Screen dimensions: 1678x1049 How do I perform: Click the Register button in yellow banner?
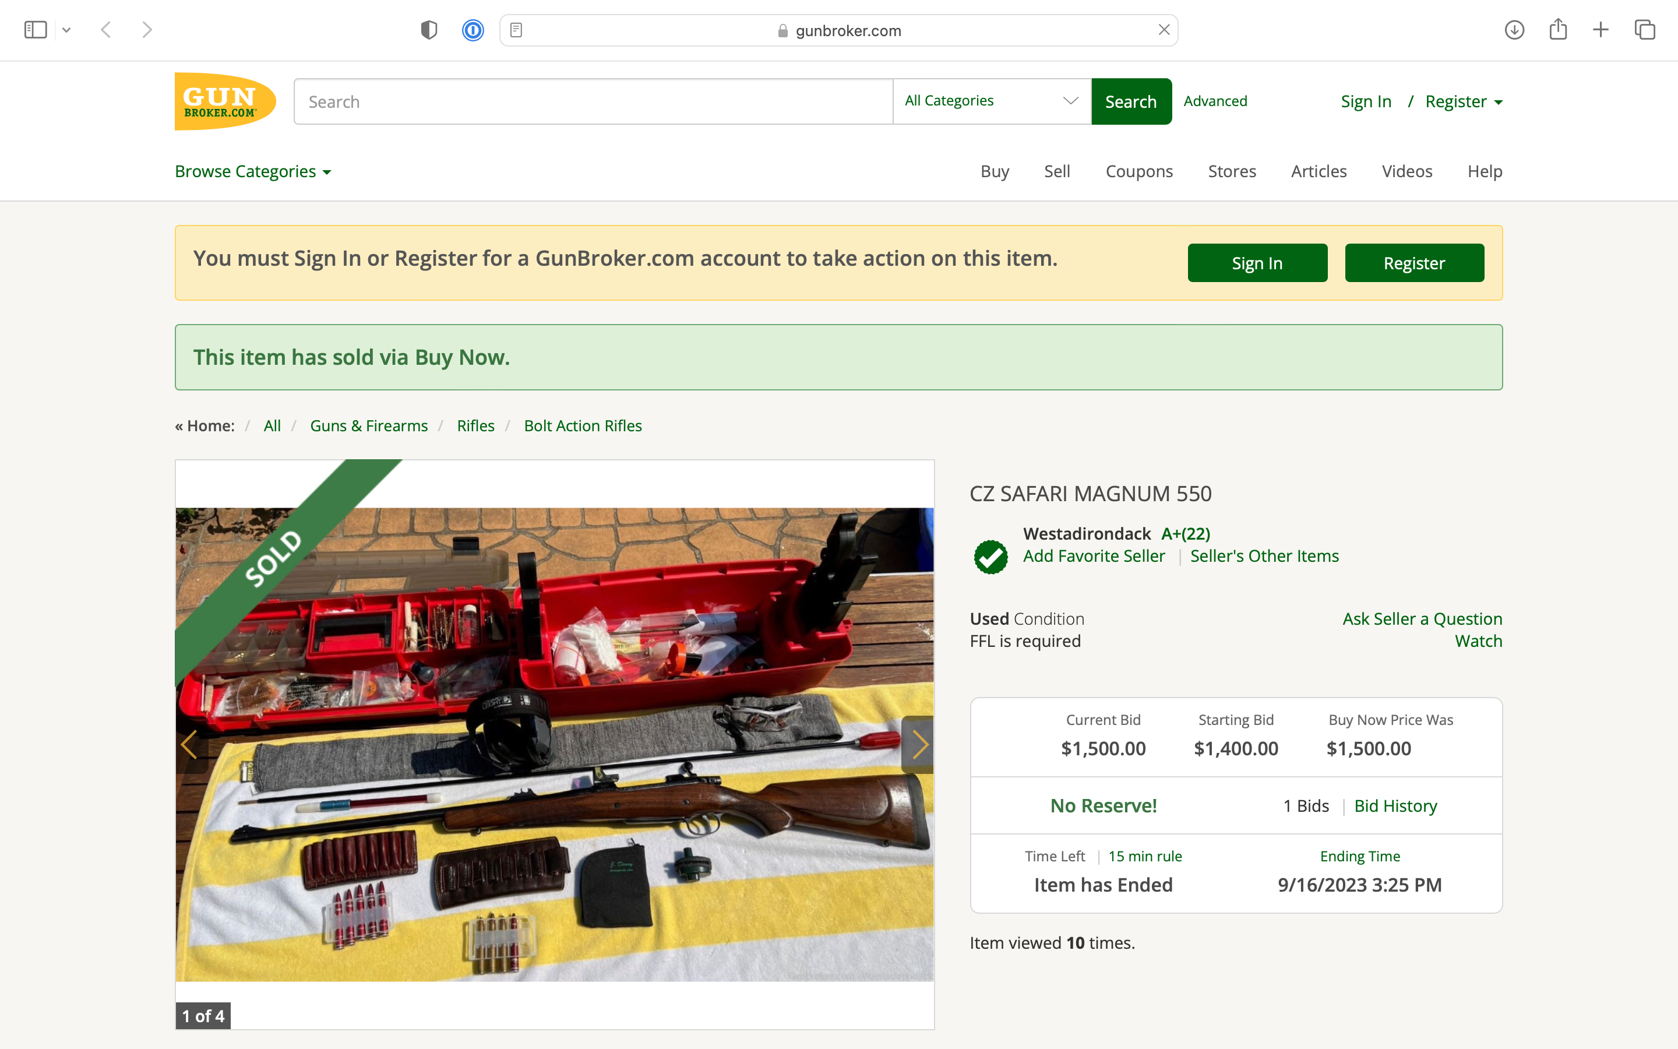click(1414, 263)
